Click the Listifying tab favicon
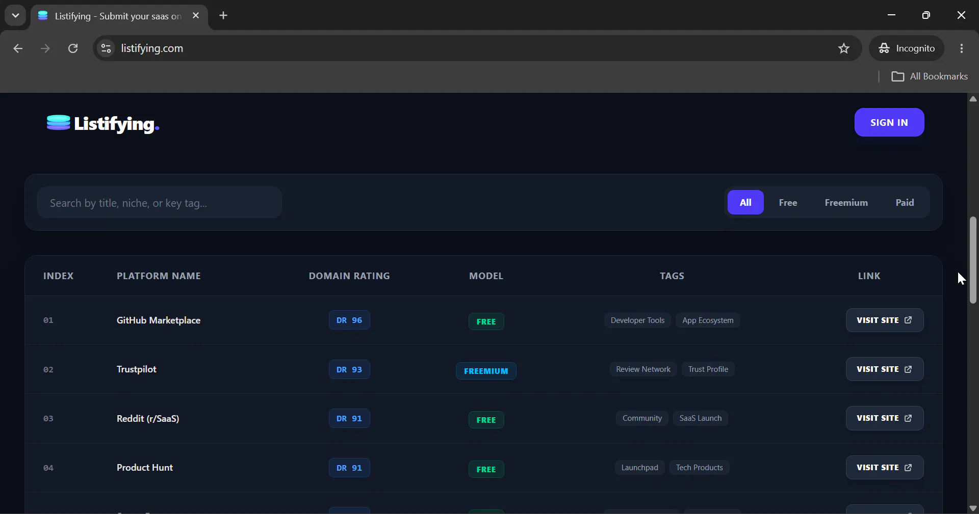 tap(43, 16)
